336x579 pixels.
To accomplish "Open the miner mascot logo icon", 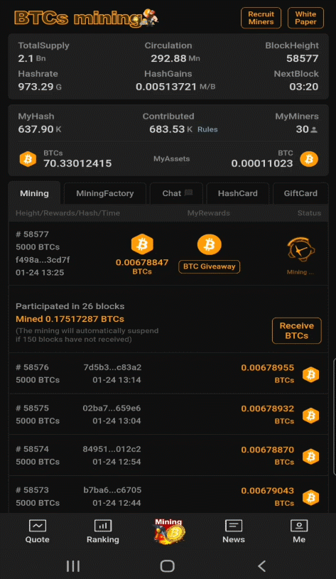I will click(151, 17).
